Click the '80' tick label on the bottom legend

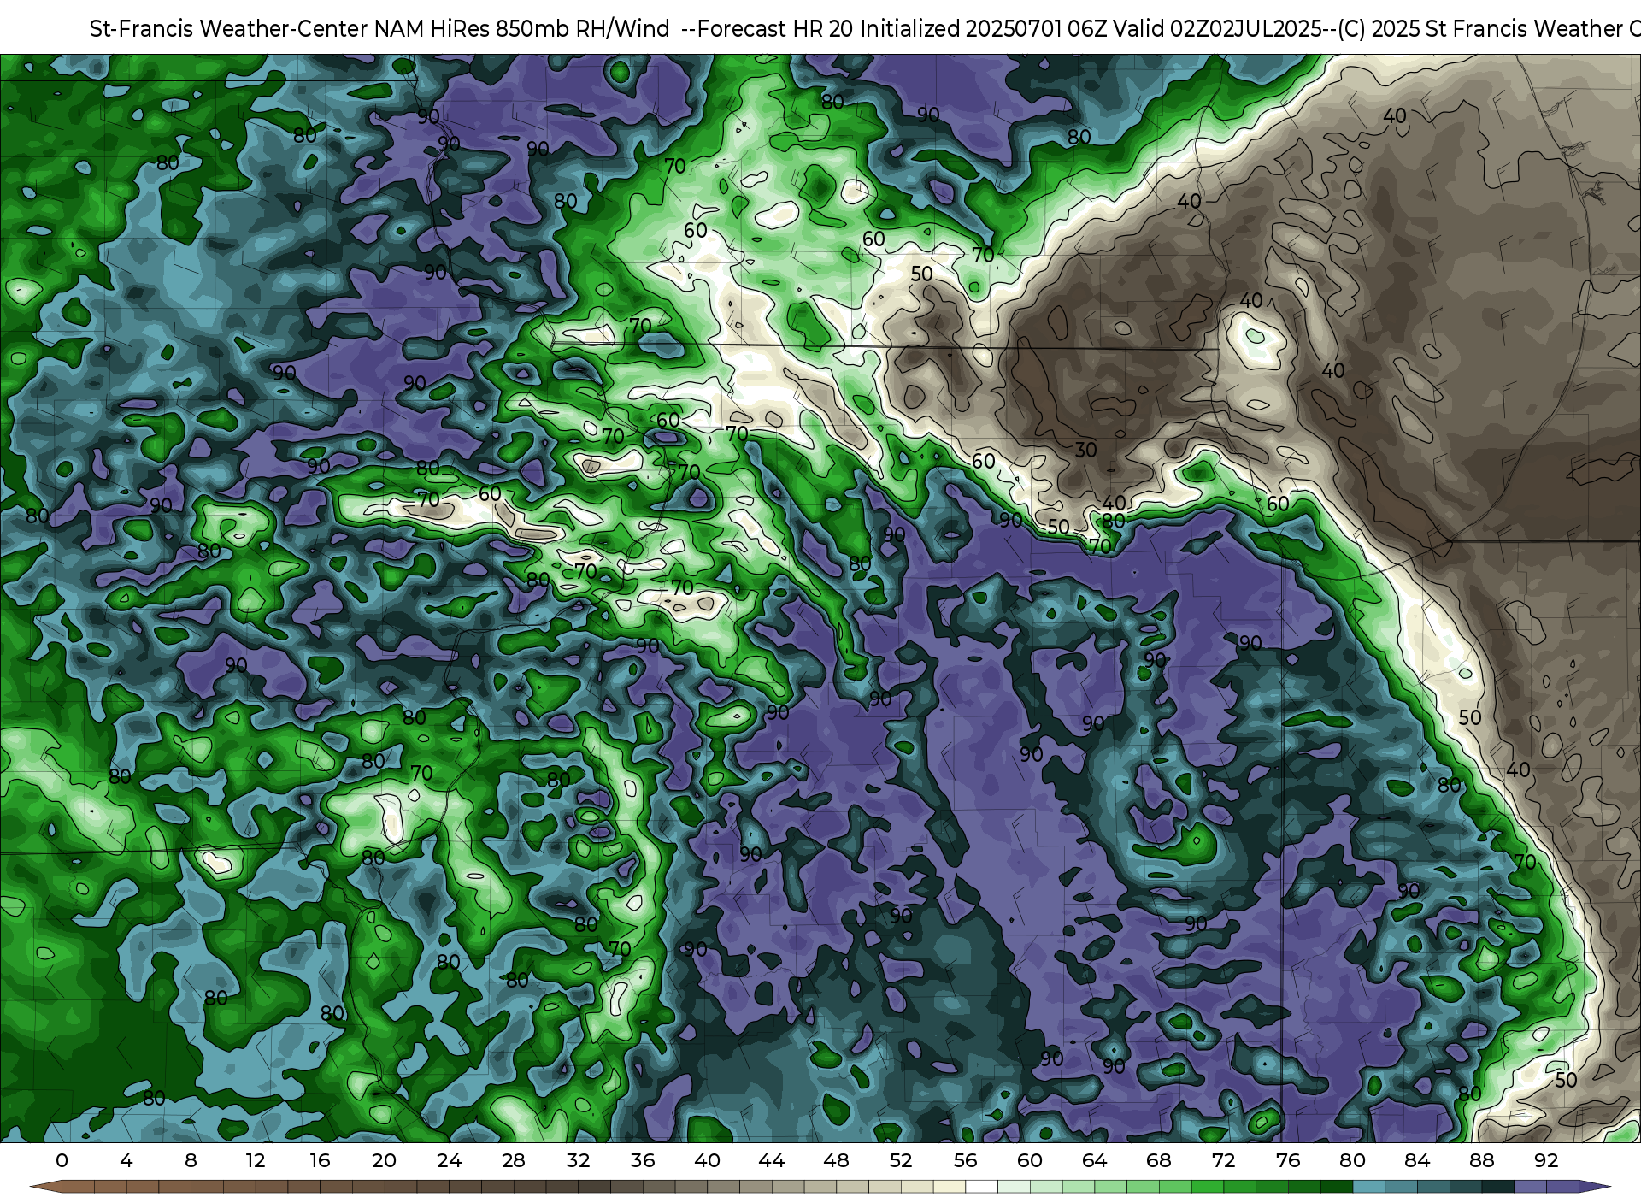click(x=1353, y=1160)
